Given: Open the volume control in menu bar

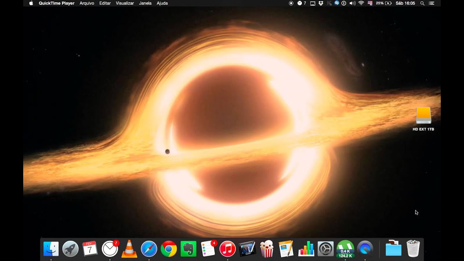Looking at the screenshot, I should [x=352, y=3].
